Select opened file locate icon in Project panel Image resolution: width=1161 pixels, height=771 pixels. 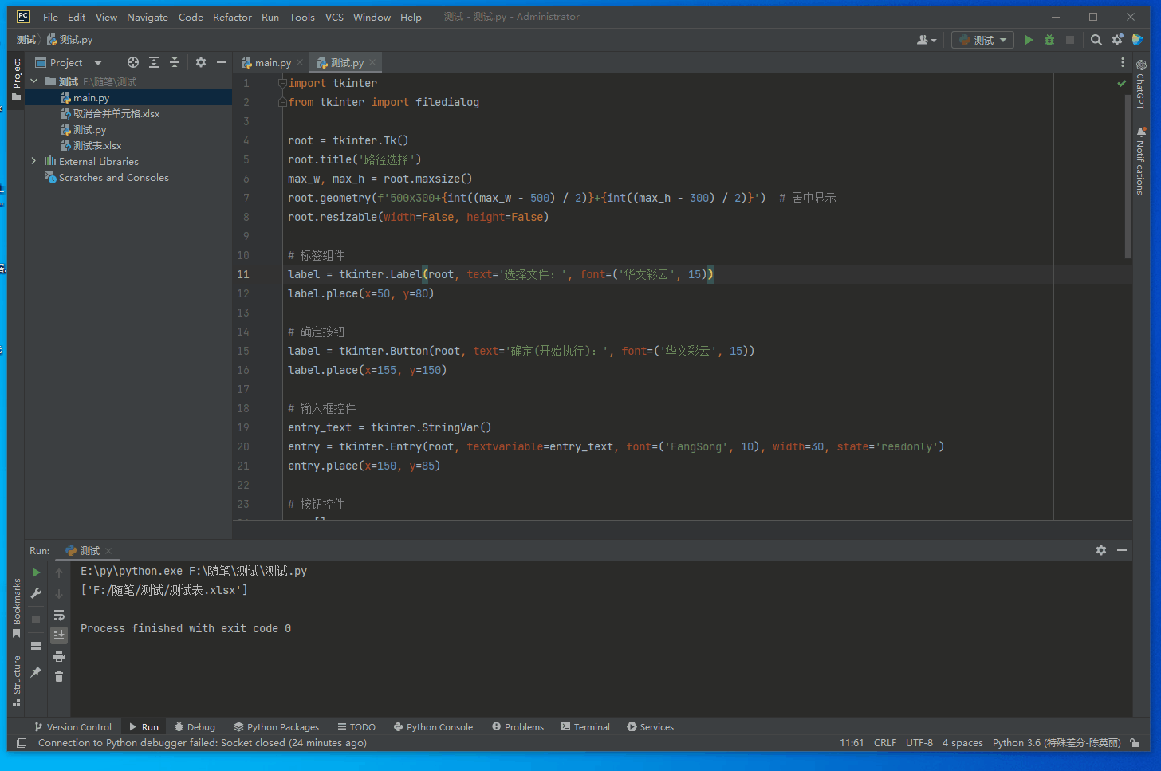pos(133,62)
